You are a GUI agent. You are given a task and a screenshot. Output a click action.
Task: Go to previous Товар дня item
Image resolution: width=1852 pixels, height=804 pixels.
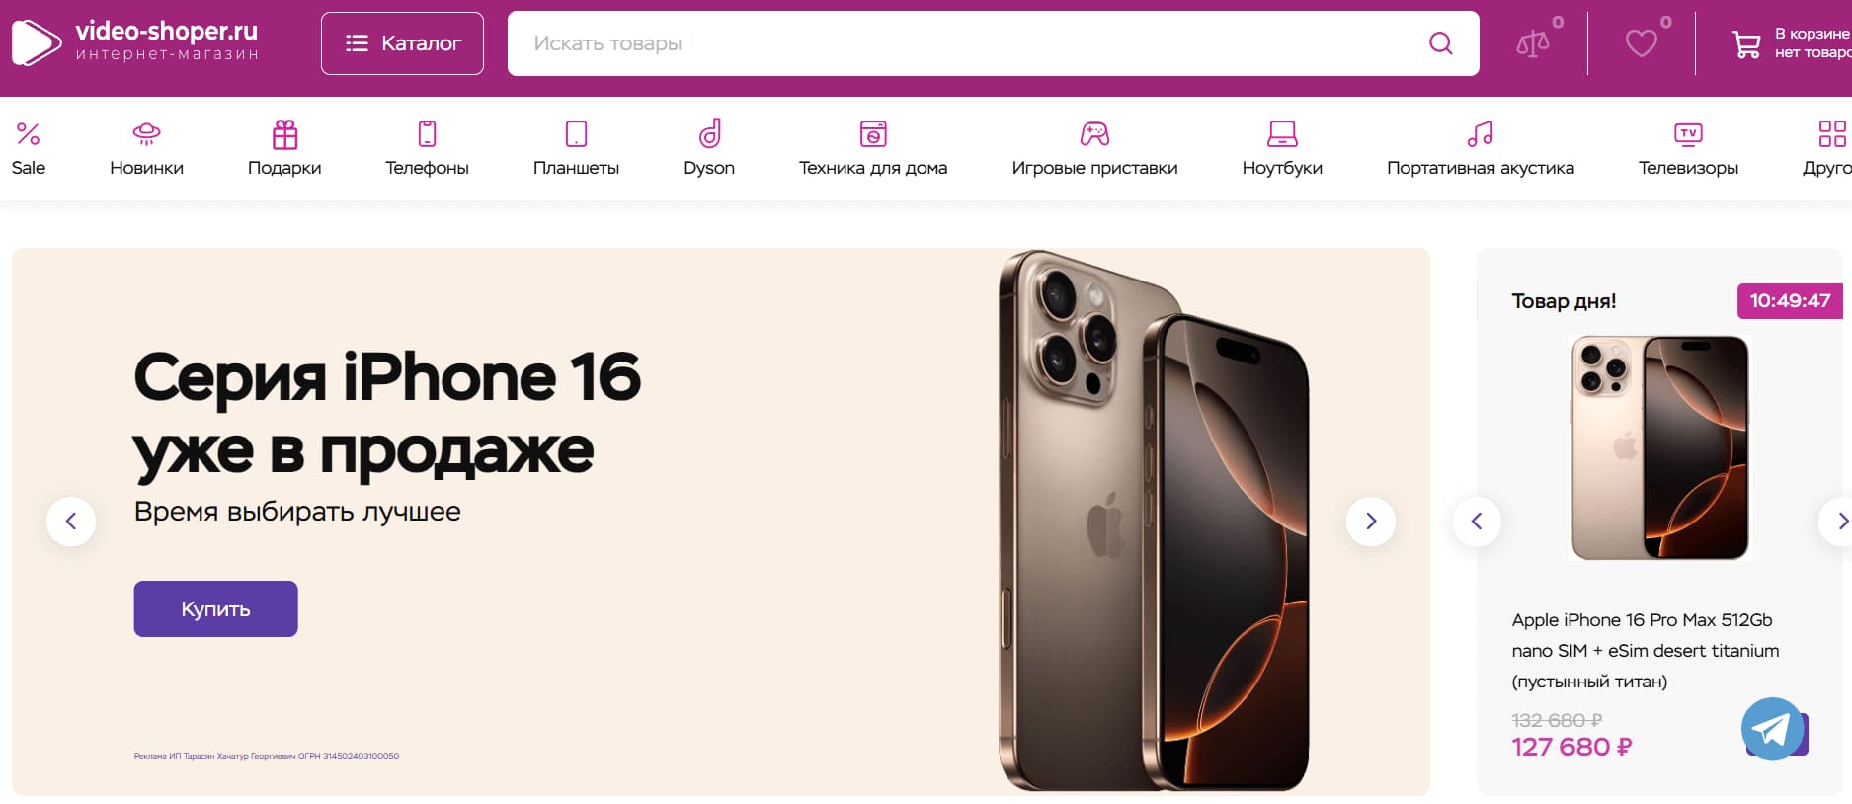[x=1477, y=522]
